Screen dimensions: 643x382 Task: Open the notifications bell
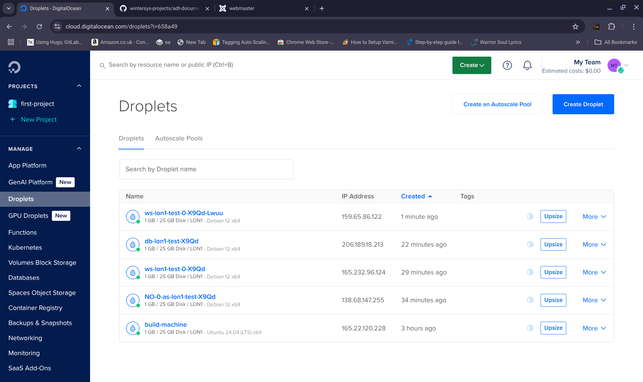click(527, 65)
